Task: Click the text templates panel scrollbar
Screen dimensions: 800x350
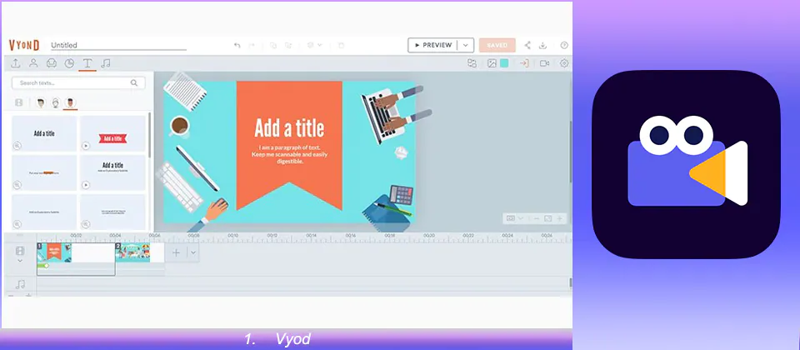Action: click(149, 135)
